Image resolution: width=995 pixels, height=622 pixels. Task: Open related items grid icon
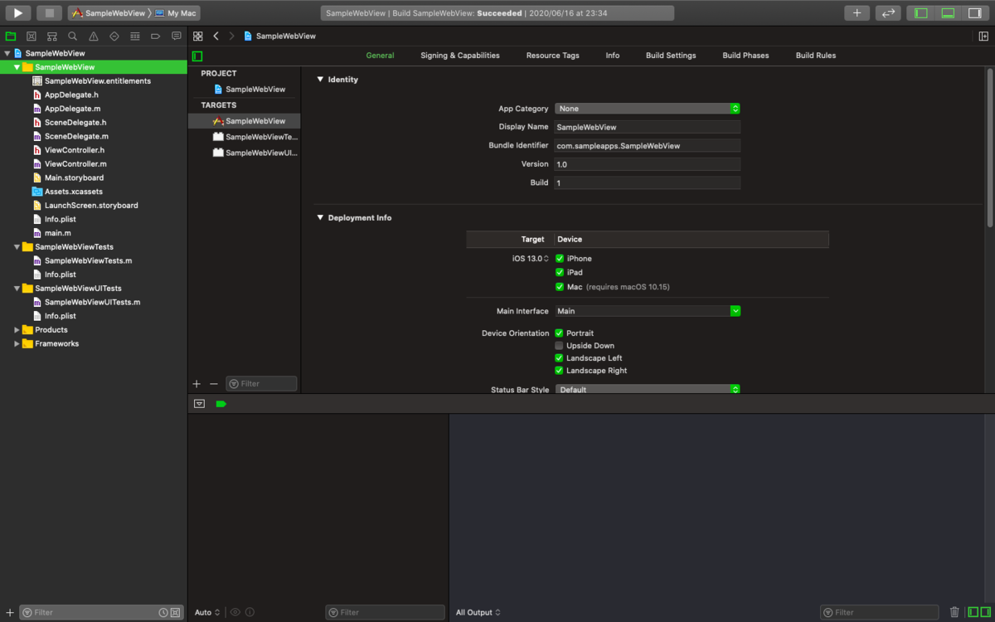(x=197, y=36)
